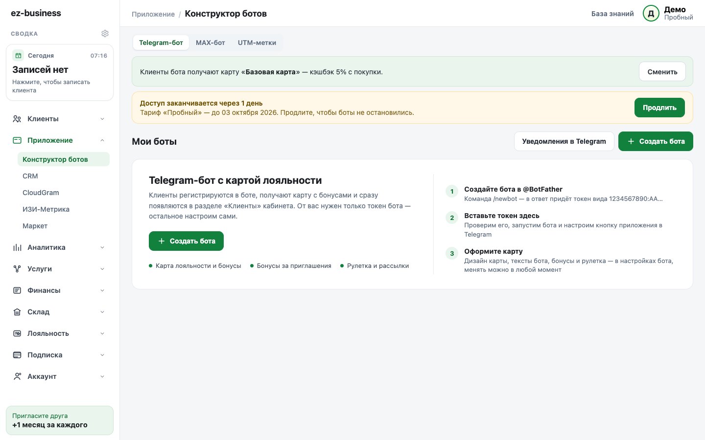
Task: Switch to the Telegram-бот tab
Action: tap(161, 43)
